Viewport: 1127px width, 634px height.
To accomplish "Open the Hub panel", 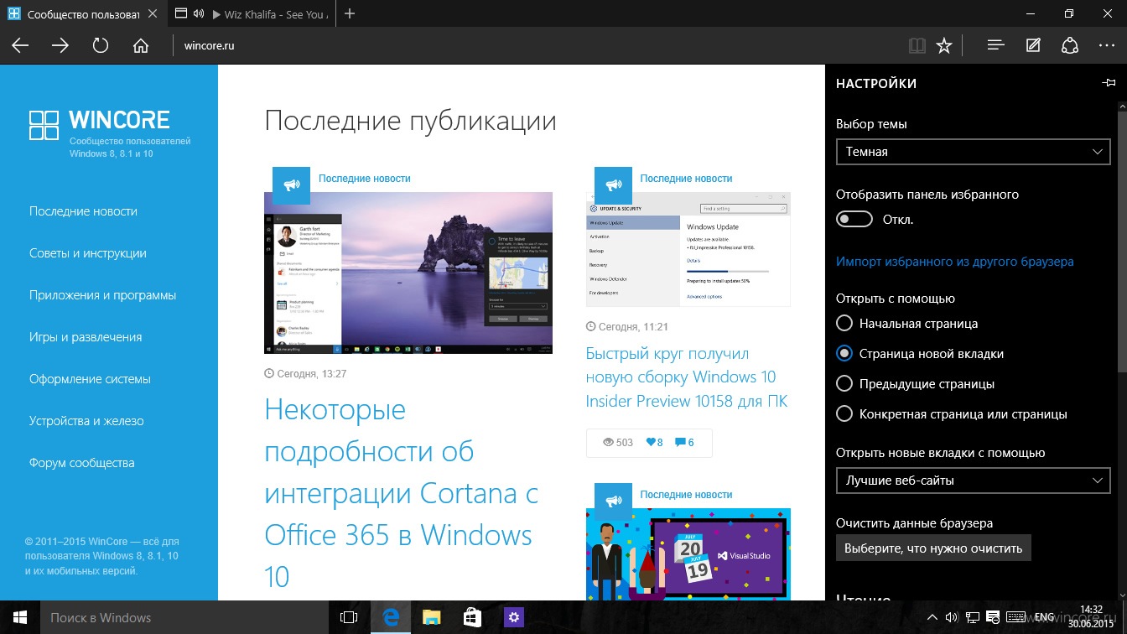I will [995, 45].
